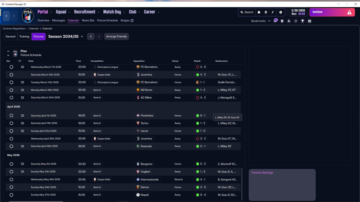Click the fixture list vertical scrollbar
Viewport: 360px width, 202px height.
(242, 184)
